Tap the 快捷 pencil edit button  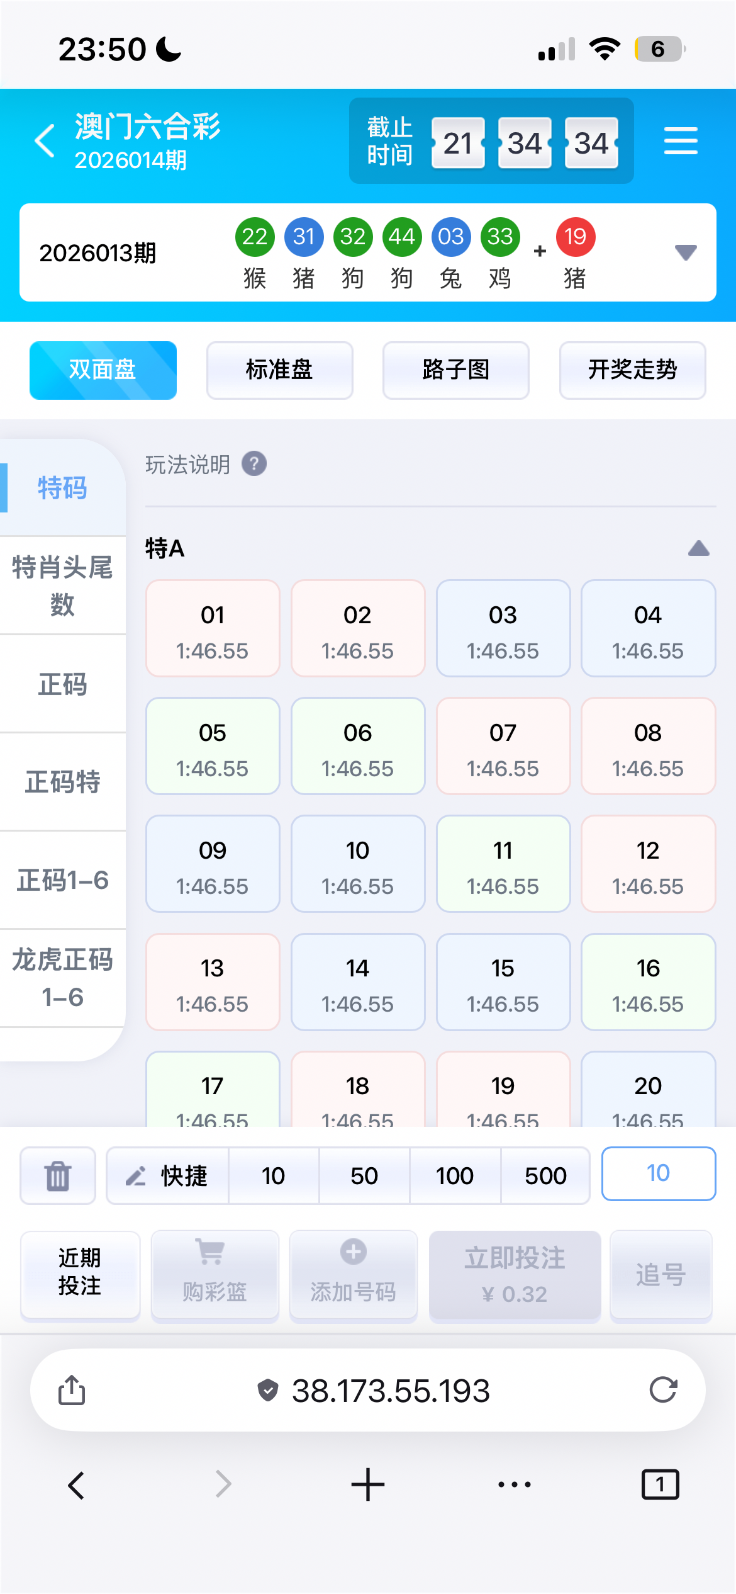[167, 1175]
